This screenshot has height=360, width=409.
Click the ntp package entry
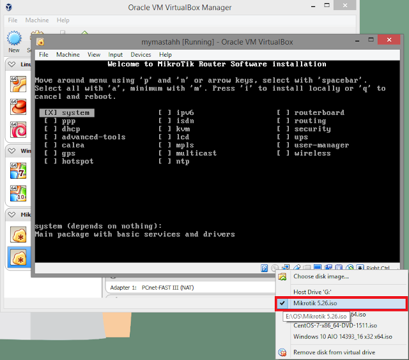pos(174,161)
